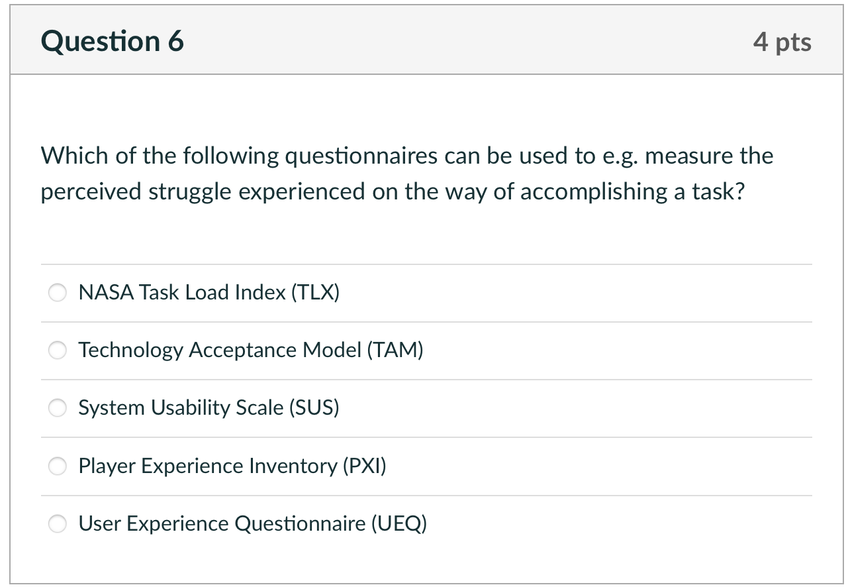
Task: Click the 'Player Experience Inventory (PXI)' label text
Action: point(232,466)
